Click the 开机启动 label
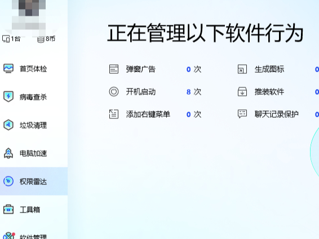Image resolution: width=319 pixels, height=239 pixels. pos(141,92)
